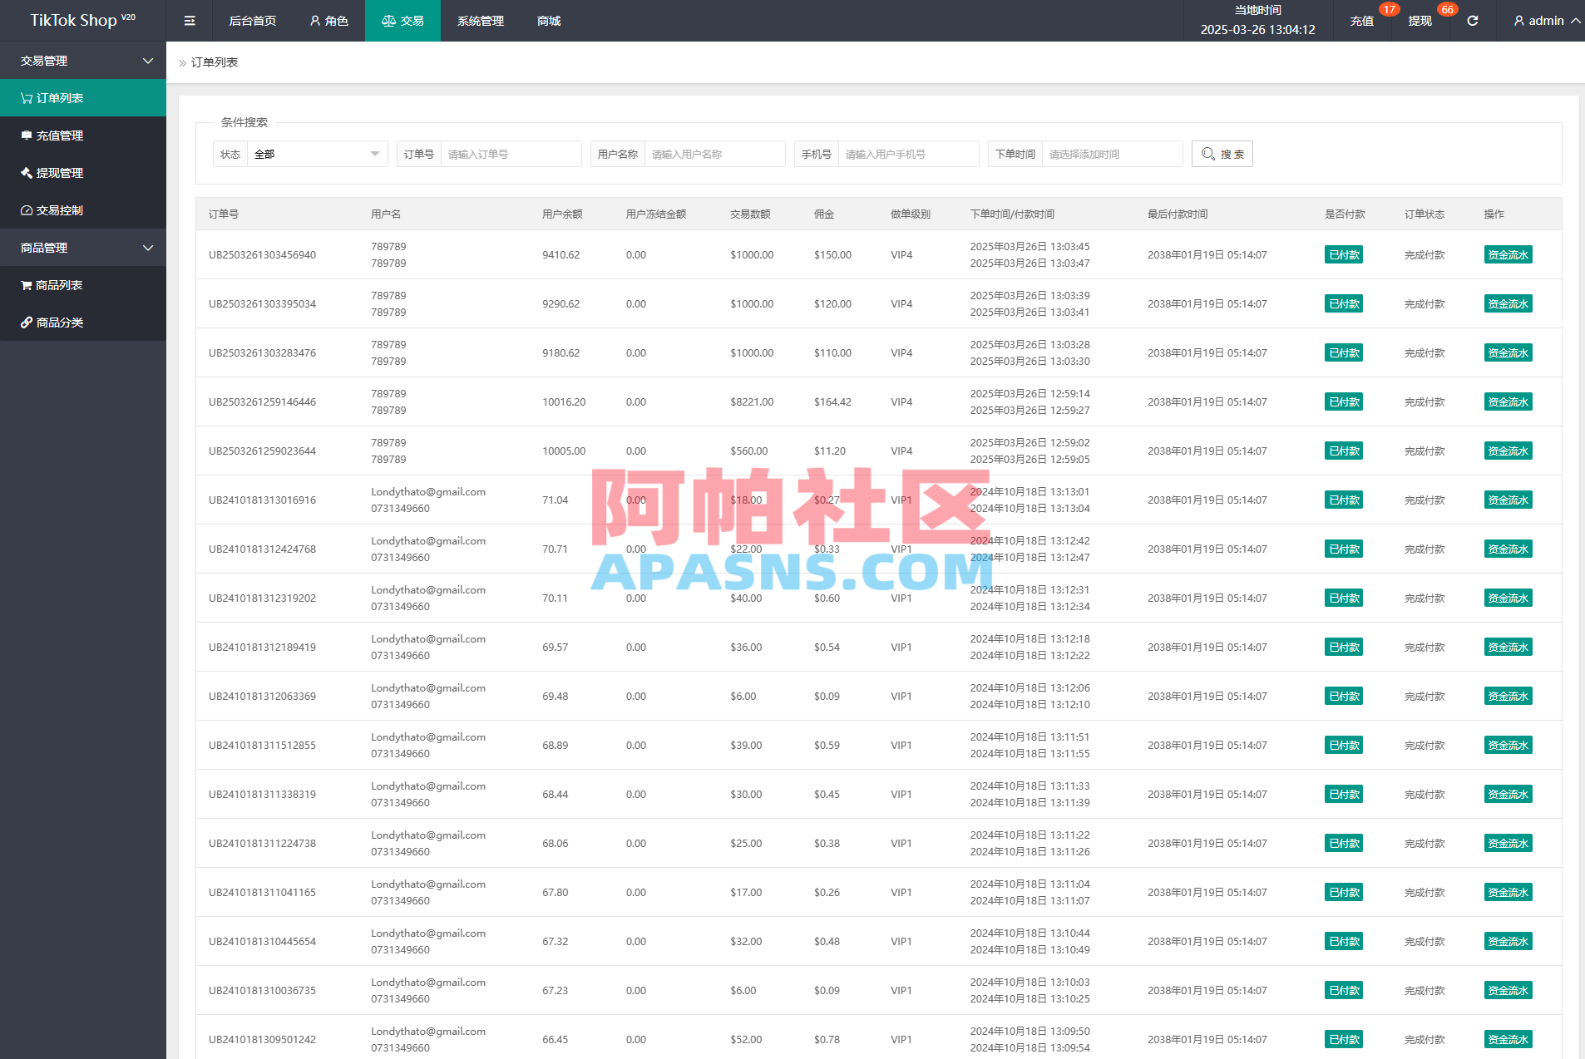Switch to the 后台首页 menu item
Screen dimensions: 1585x1059
pos(251,20)
